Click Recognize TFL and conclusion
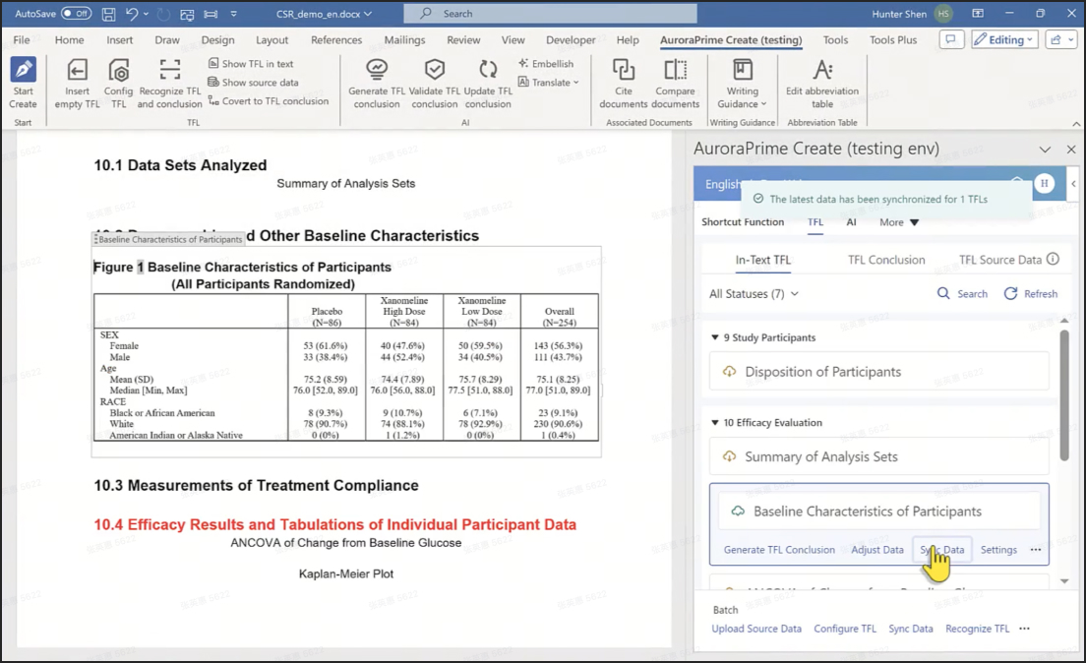 (169, 84)
